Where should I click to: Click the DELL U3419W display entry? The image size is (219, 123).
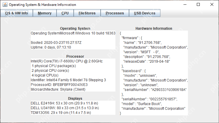coord(65,108)
